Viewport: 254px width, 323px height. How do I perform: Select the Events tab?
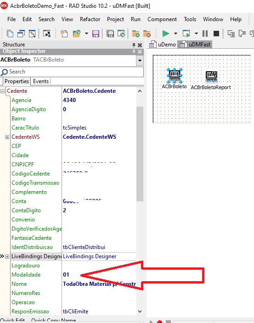pyautogui.click(x=41, y=81)
